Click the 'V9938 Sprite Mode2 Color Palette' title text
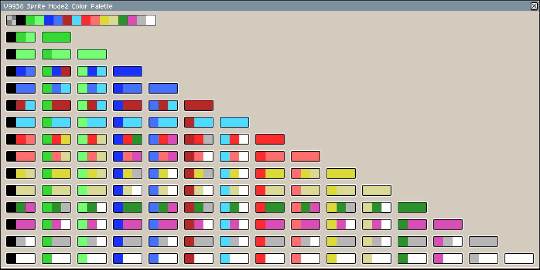540x270 pixels. (x=58, y=6)
